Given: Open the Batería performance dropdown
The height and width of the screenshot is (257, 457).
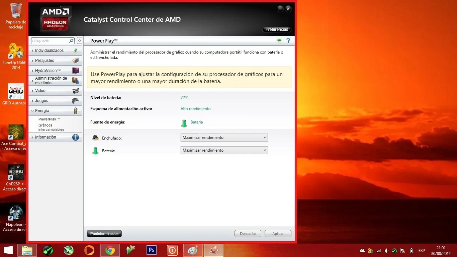Looking at the screenshot, I should [x=224, y=150].
